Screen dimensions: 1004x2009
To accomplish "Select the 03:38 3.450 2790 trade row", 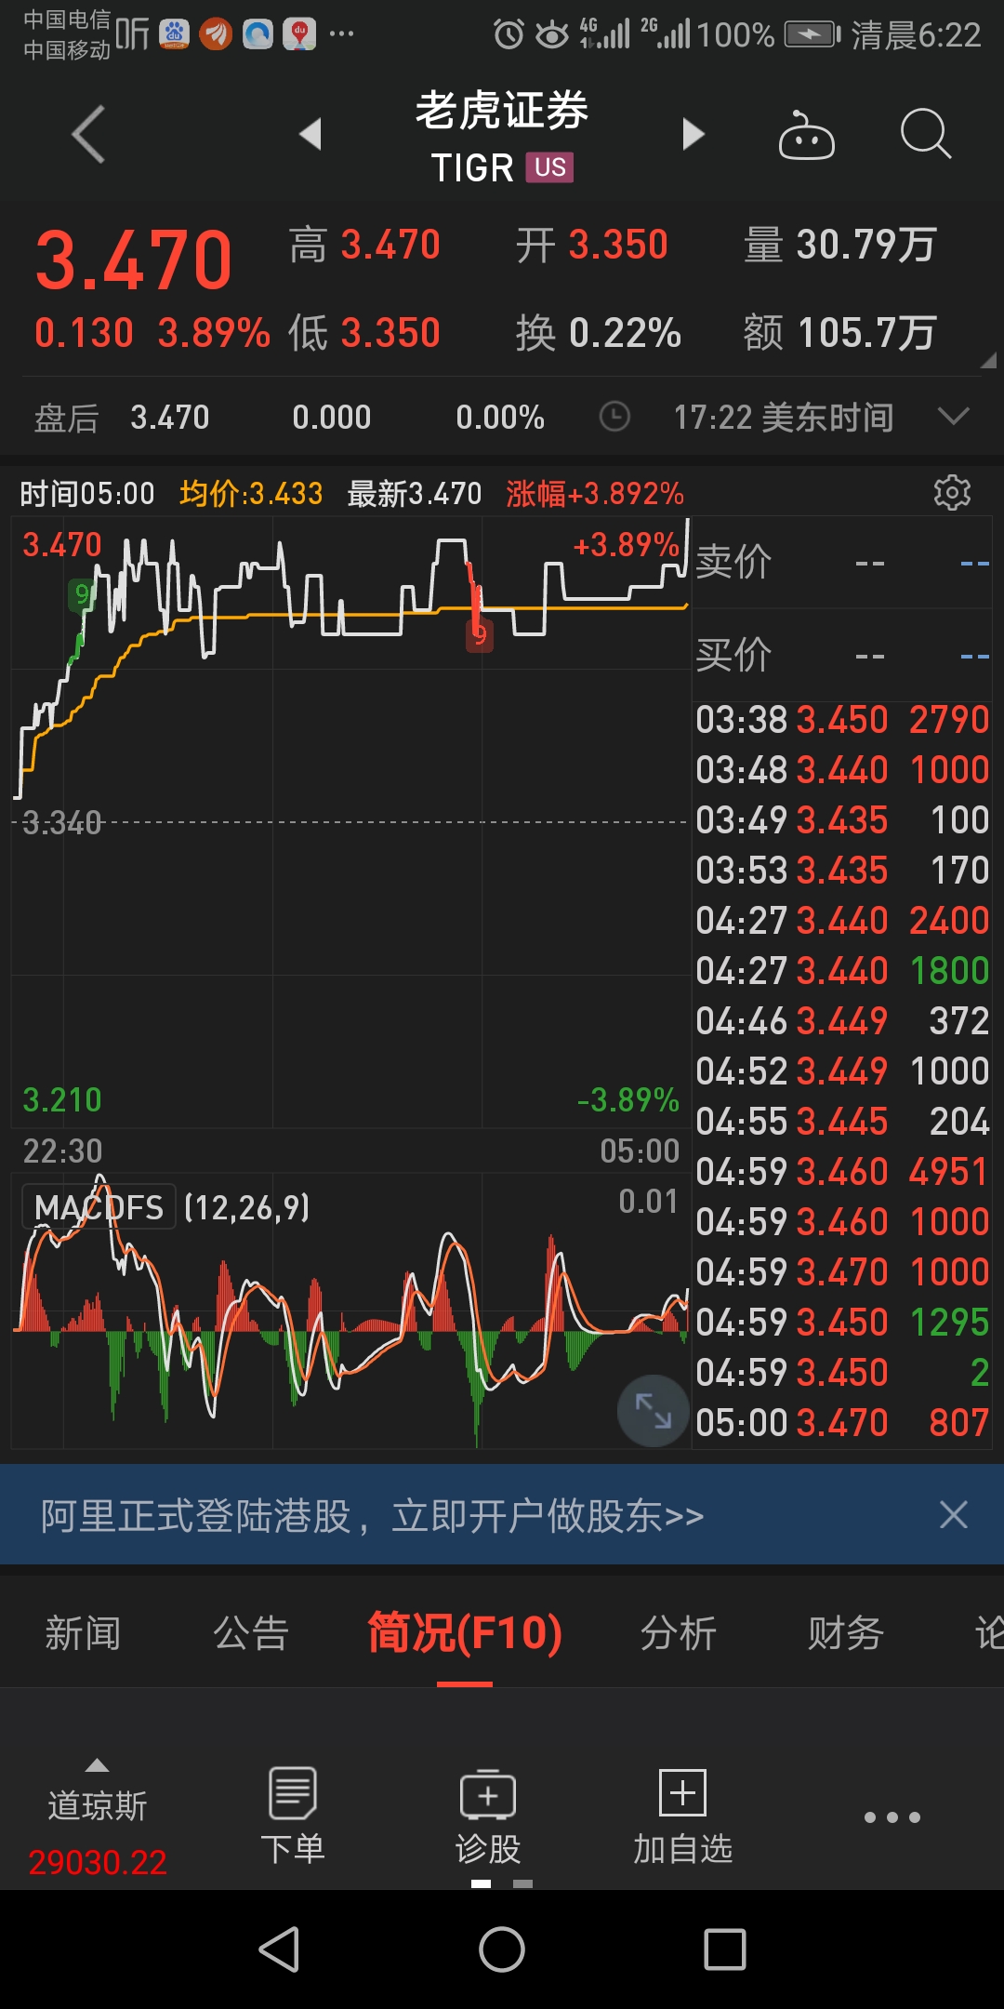I will point(842,720).
